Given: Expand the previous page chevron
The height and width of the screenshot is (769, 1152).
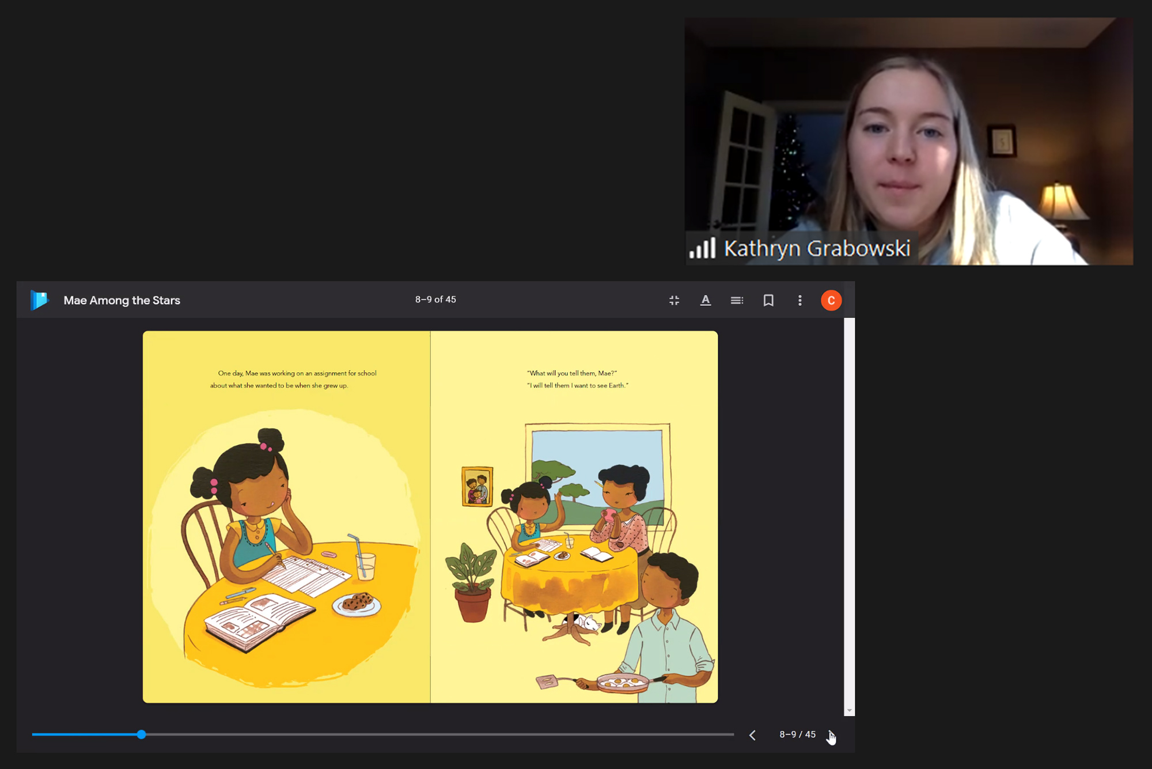Looking at the screenshot, I should coord(752,734).
